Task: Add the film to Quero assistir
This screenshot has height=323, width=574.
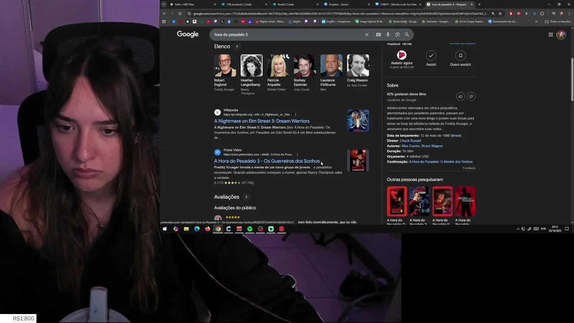Action: pos(460,56)
